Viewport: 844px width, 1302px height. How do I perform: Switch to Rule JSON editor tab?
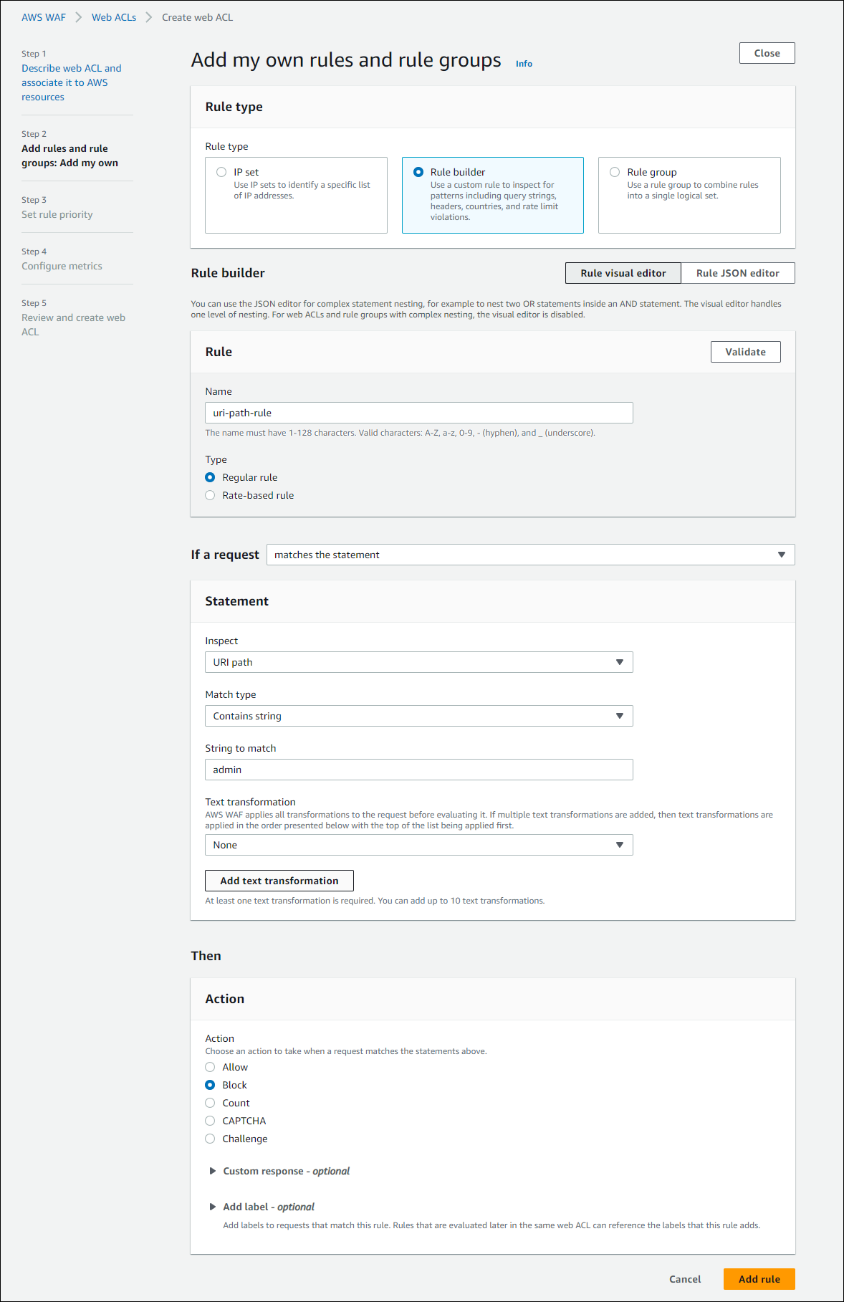click(x=738, y=273)
